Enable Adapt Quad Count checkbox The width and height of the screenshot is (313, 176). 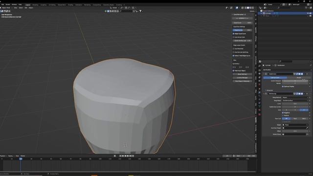tap(233, 34)
